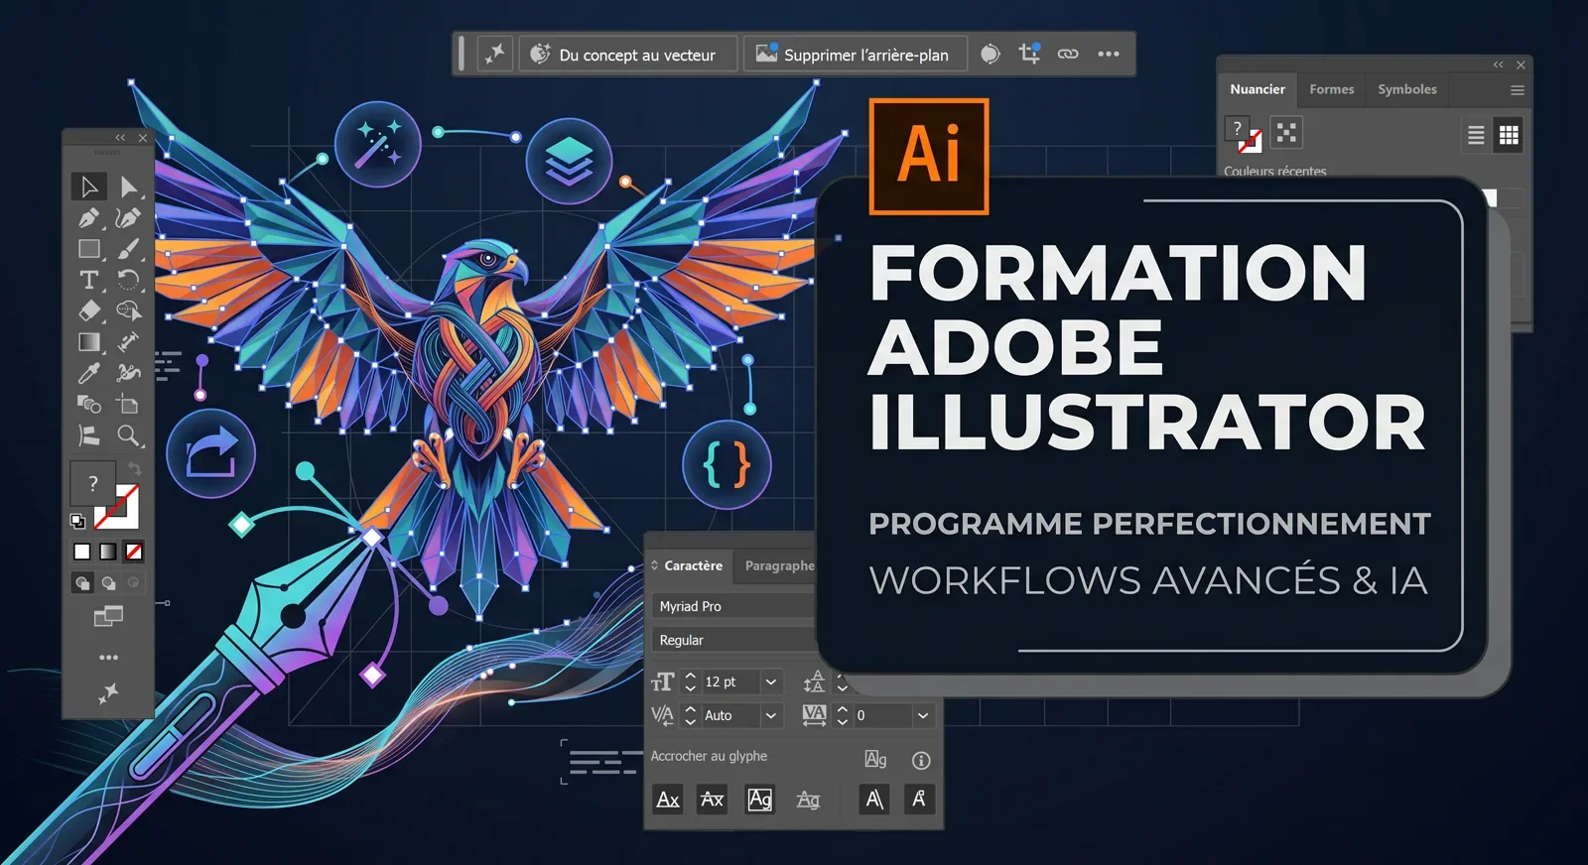Select the Type tool
The height and width of the screenshot is (865, 1588).
(89, 280)
